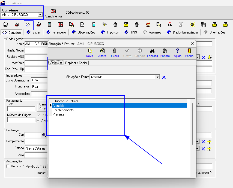
Task: Expand the Convênios AMIL CIRURGICO dropdown
Action: coord(40,15)
